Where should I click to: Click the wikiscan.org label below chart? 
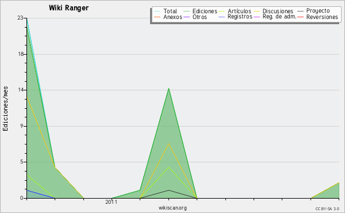[172, 208]
